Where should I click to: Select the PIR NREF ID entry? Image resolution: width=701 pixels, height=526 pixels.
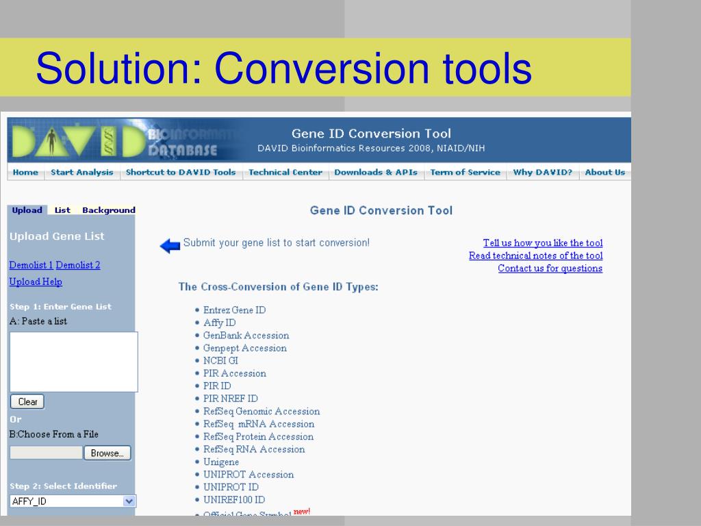tap(230, 398)
